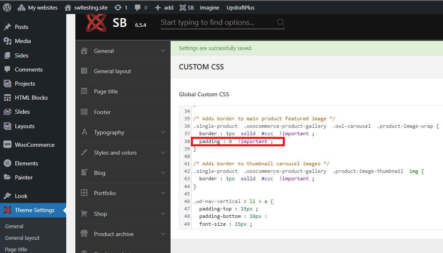Click 'Global Custom CSS' label text
443x253 pixels.
tap(204, 95)
